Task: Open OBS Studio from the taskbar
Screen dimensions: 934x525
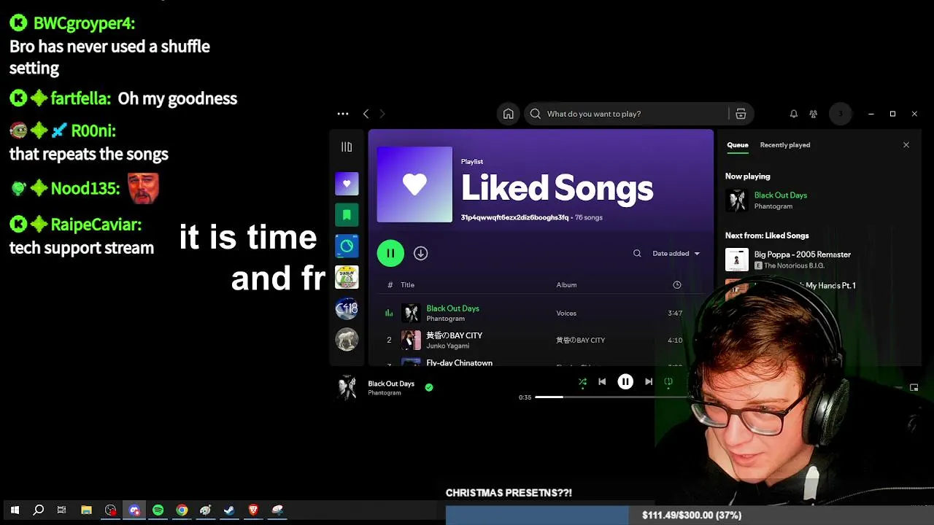Action: coord(110,510)
